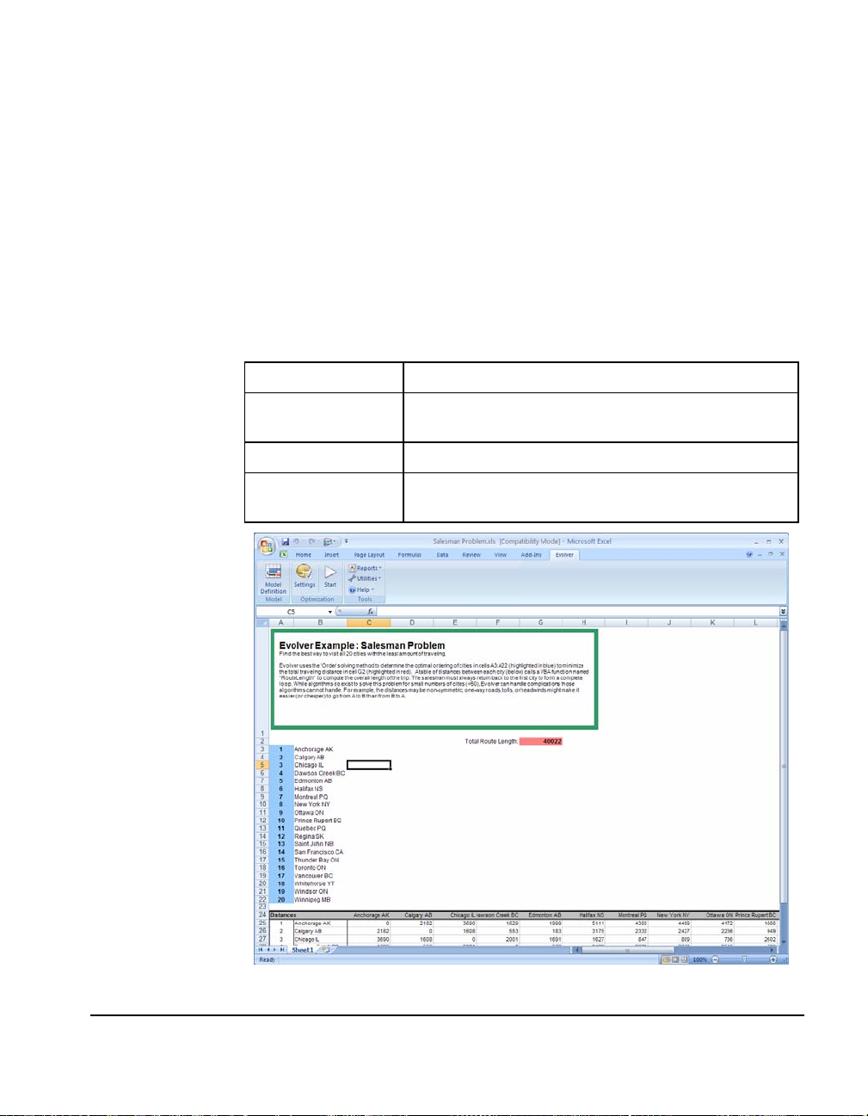Open the round Office button menu

pyautogui.click(x=267, y=547)
